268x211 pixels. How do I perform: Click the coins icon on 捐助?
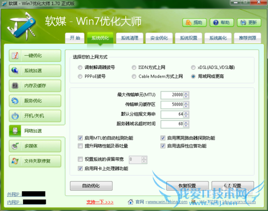[x=189, y=22]
